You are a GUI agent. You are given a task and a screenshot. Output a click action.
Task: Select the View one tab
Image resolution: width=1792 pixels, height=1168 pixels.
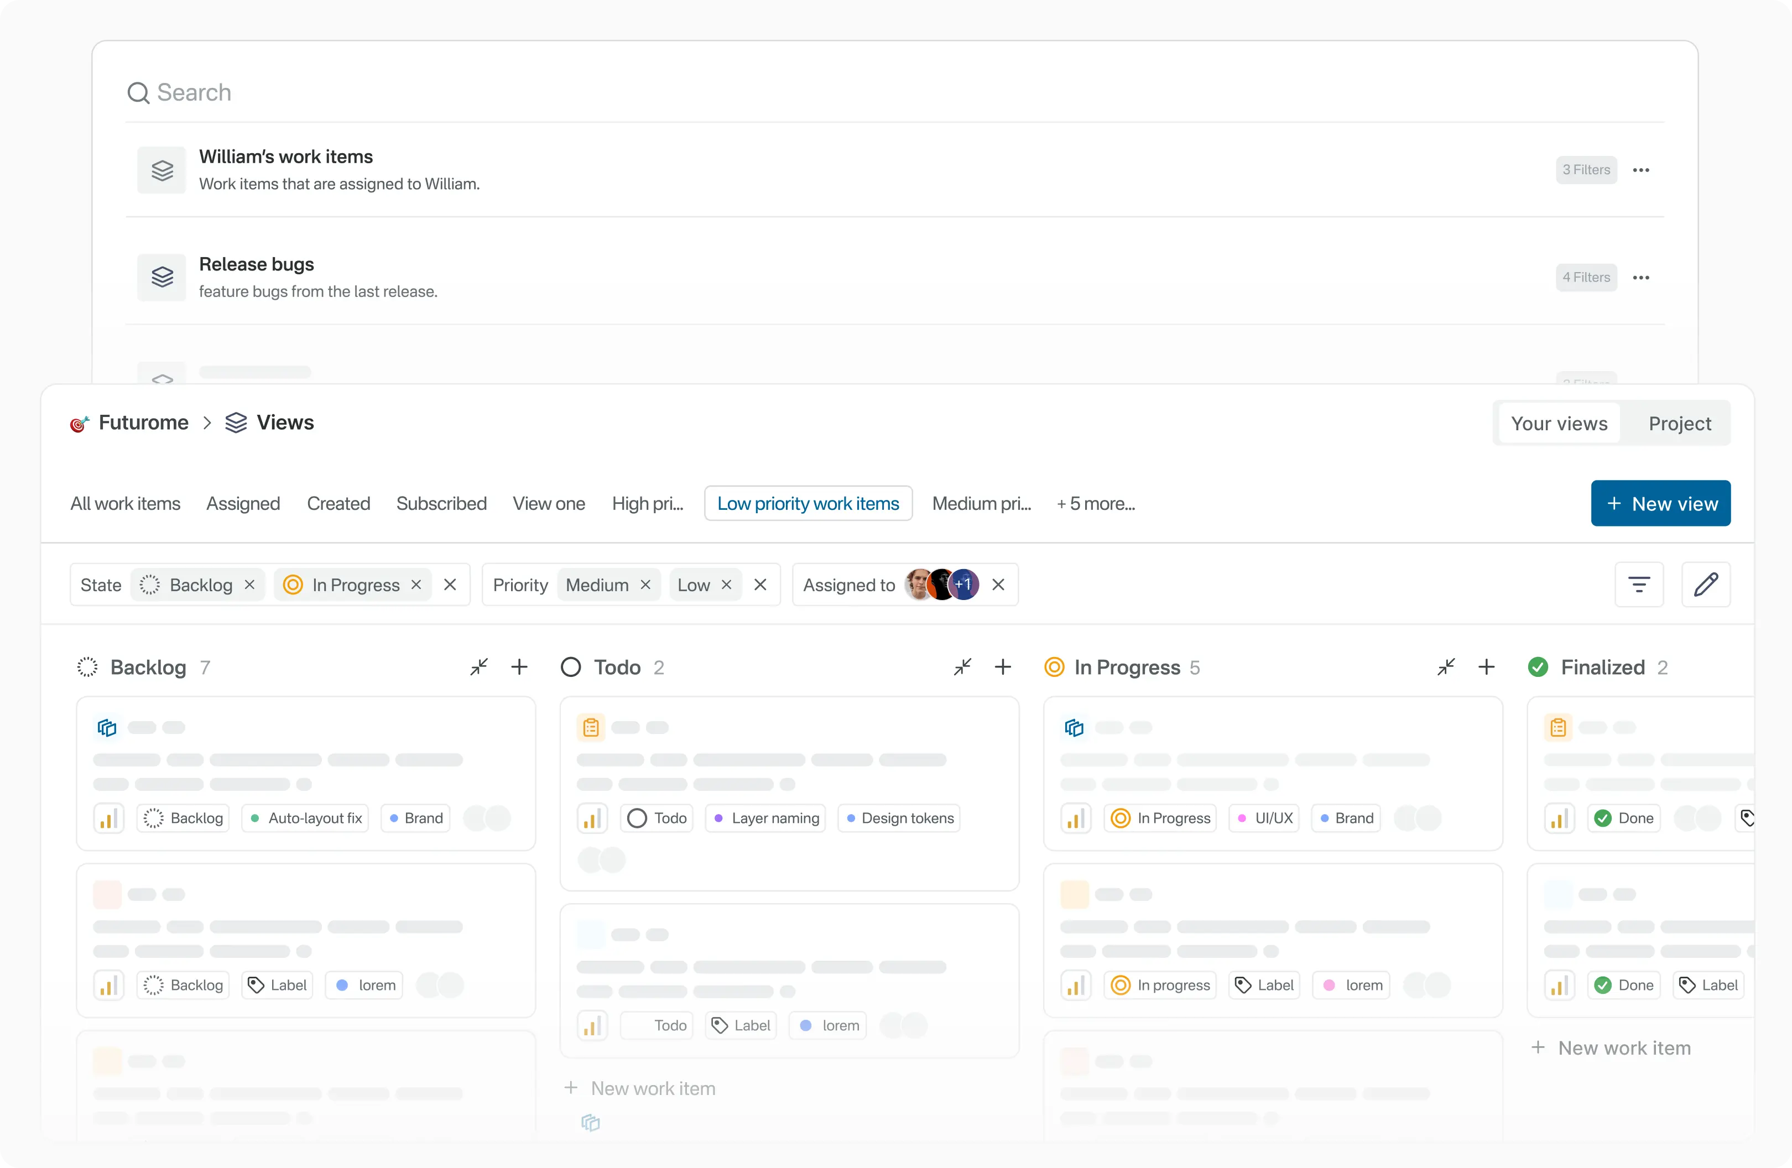[x=549, y=504]
